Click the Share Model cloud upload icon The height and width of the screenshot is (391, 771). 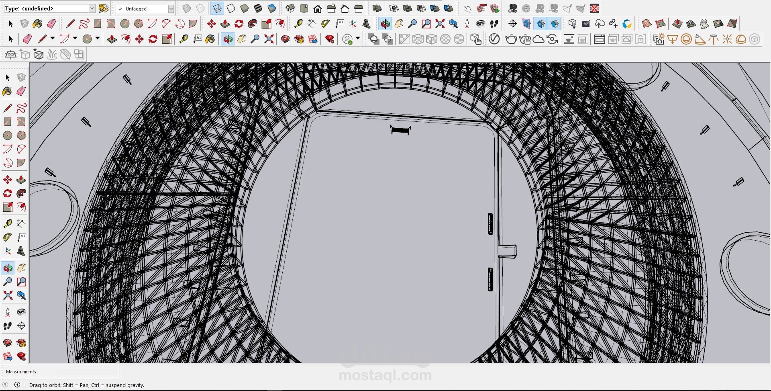tap(600, 24)
